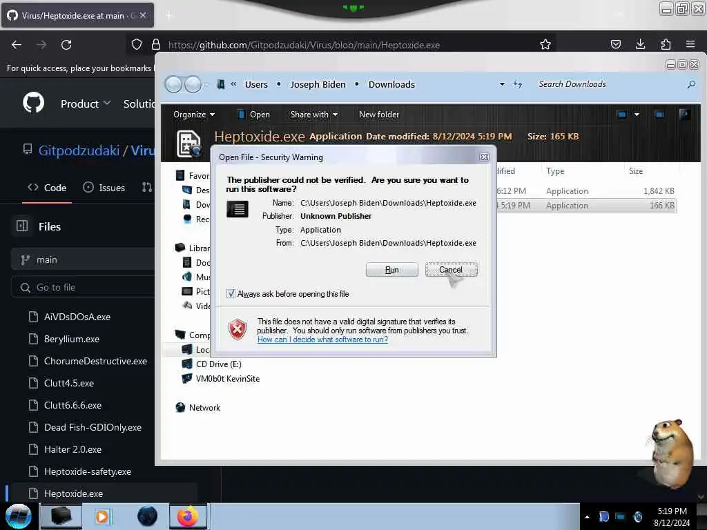The height and width of the screenshot is (530, 707).
Task: Click Favorites in Explorer navigation pane
Action: click(193, 175)
